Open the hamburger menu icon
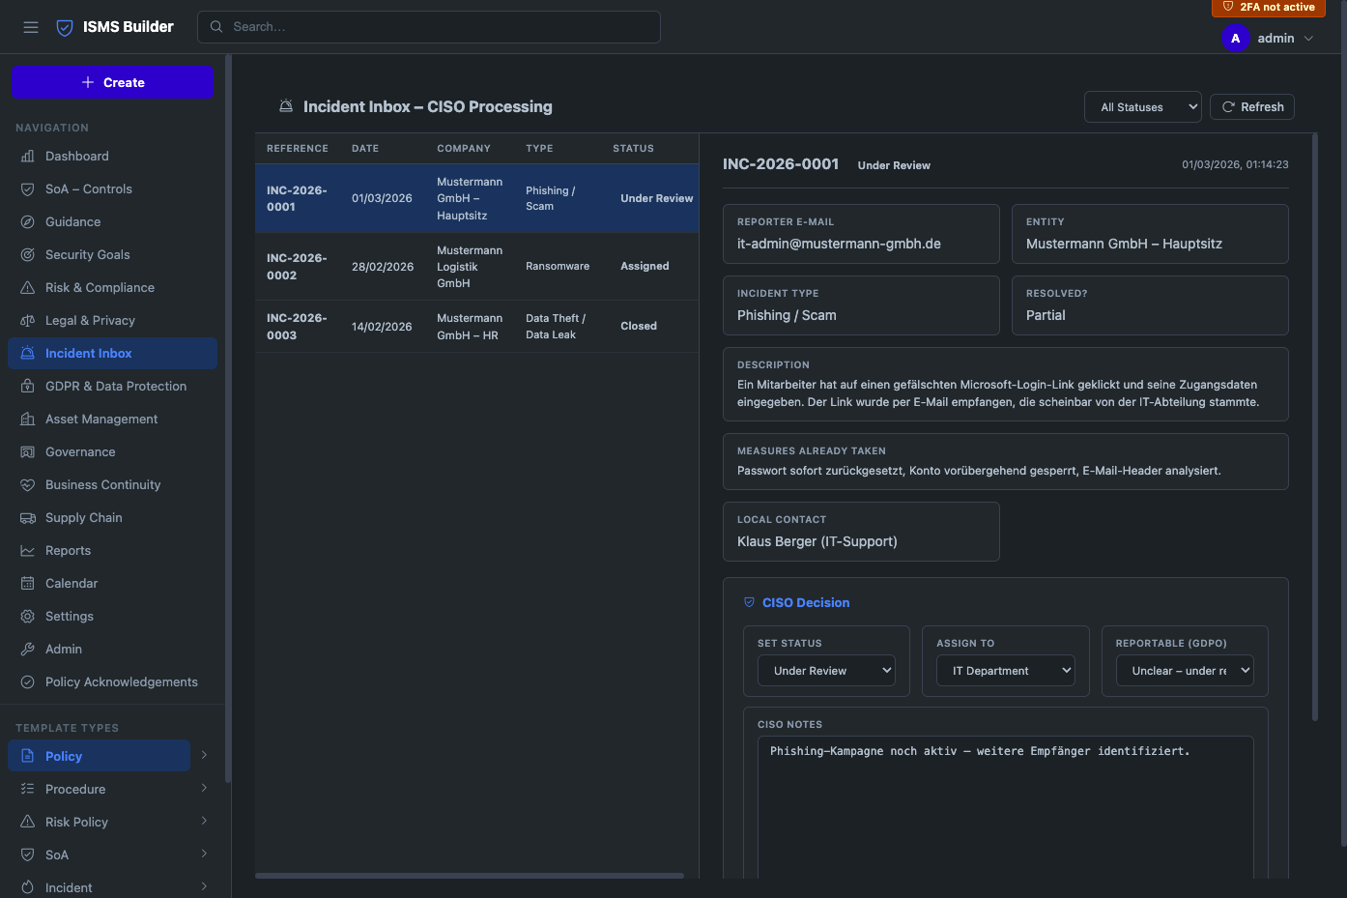The width and height of the screenshot is (1347, 898). (31, 27)
